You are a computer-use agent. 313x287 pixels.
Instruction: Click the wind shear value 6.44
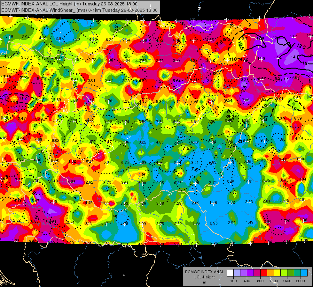click(177, 163)
